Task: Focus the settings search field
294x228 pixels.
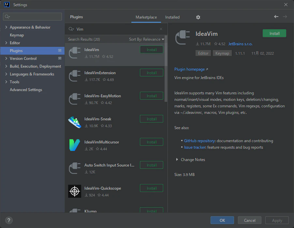Action: 33,17
